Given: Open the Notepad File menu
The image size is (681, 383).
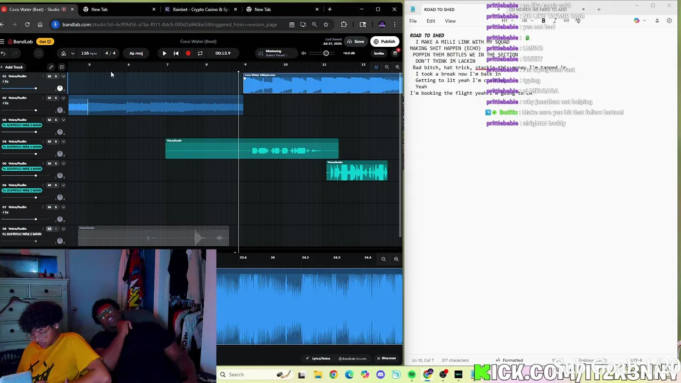Looking at the screenshot, I should tap(413, 21).
